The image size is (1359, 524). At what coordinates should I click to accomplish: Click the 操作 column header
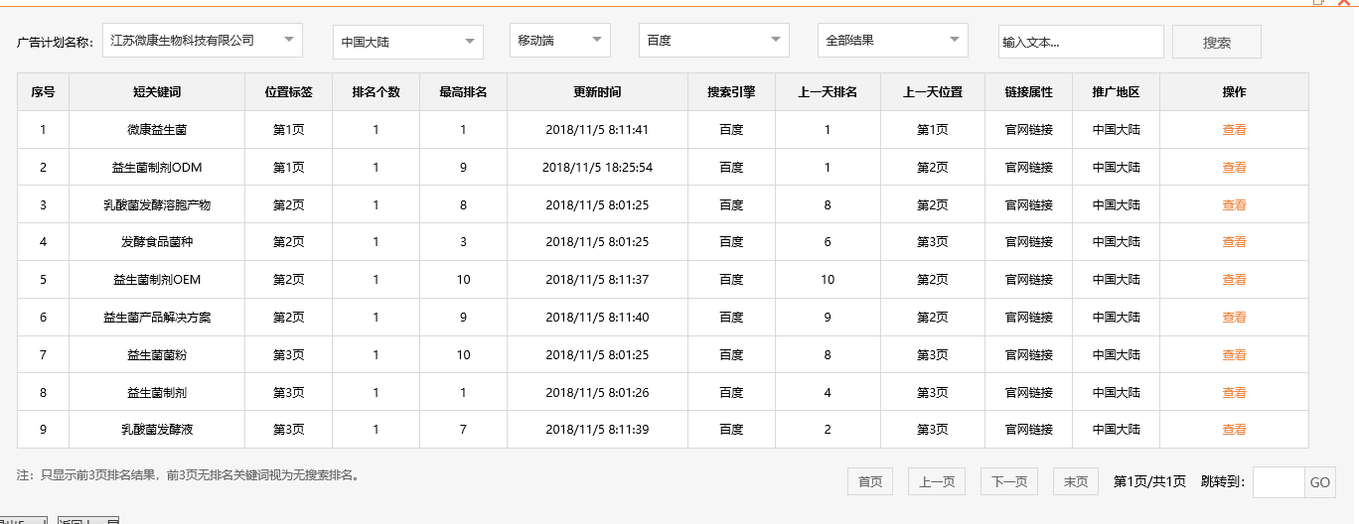(1234, 91)
